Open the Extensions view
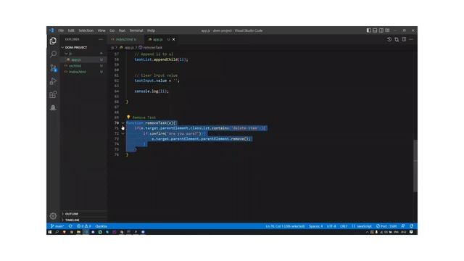The height and width of the screenshot is (261, 464). tap(53, 94)
